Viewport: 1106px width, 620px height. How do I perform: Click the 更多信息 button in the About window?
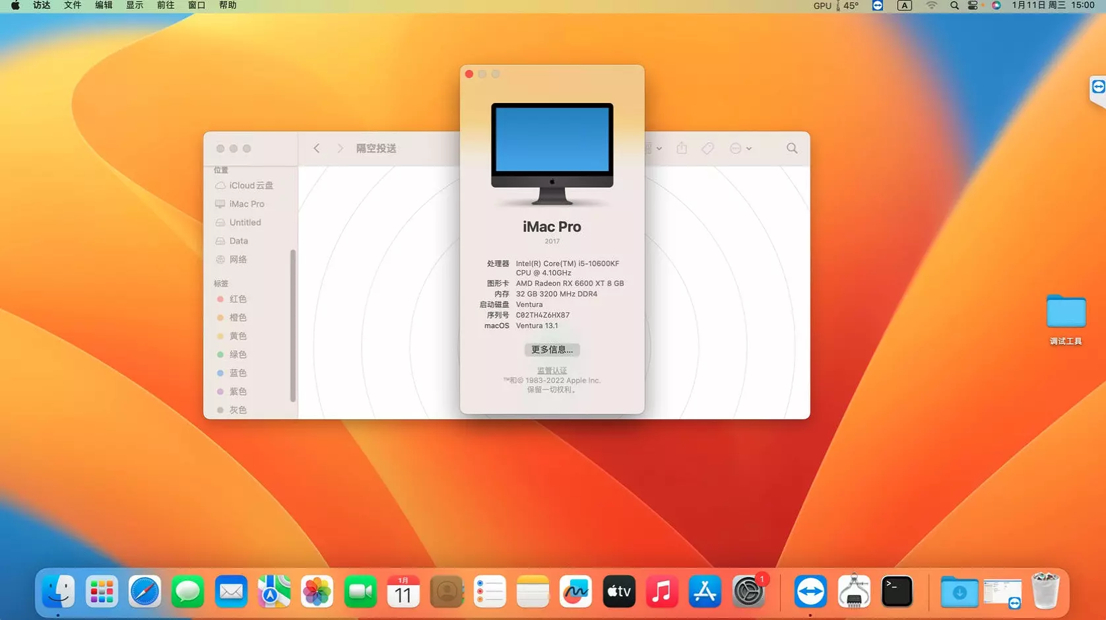tap(552, 349)
